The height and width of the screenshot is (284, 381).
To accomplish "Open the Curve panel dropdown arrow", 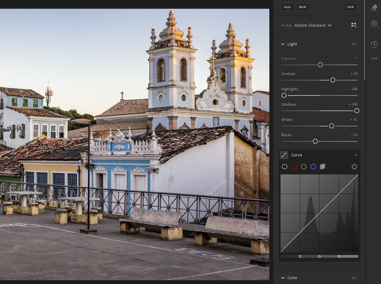I will click(356, 155).
